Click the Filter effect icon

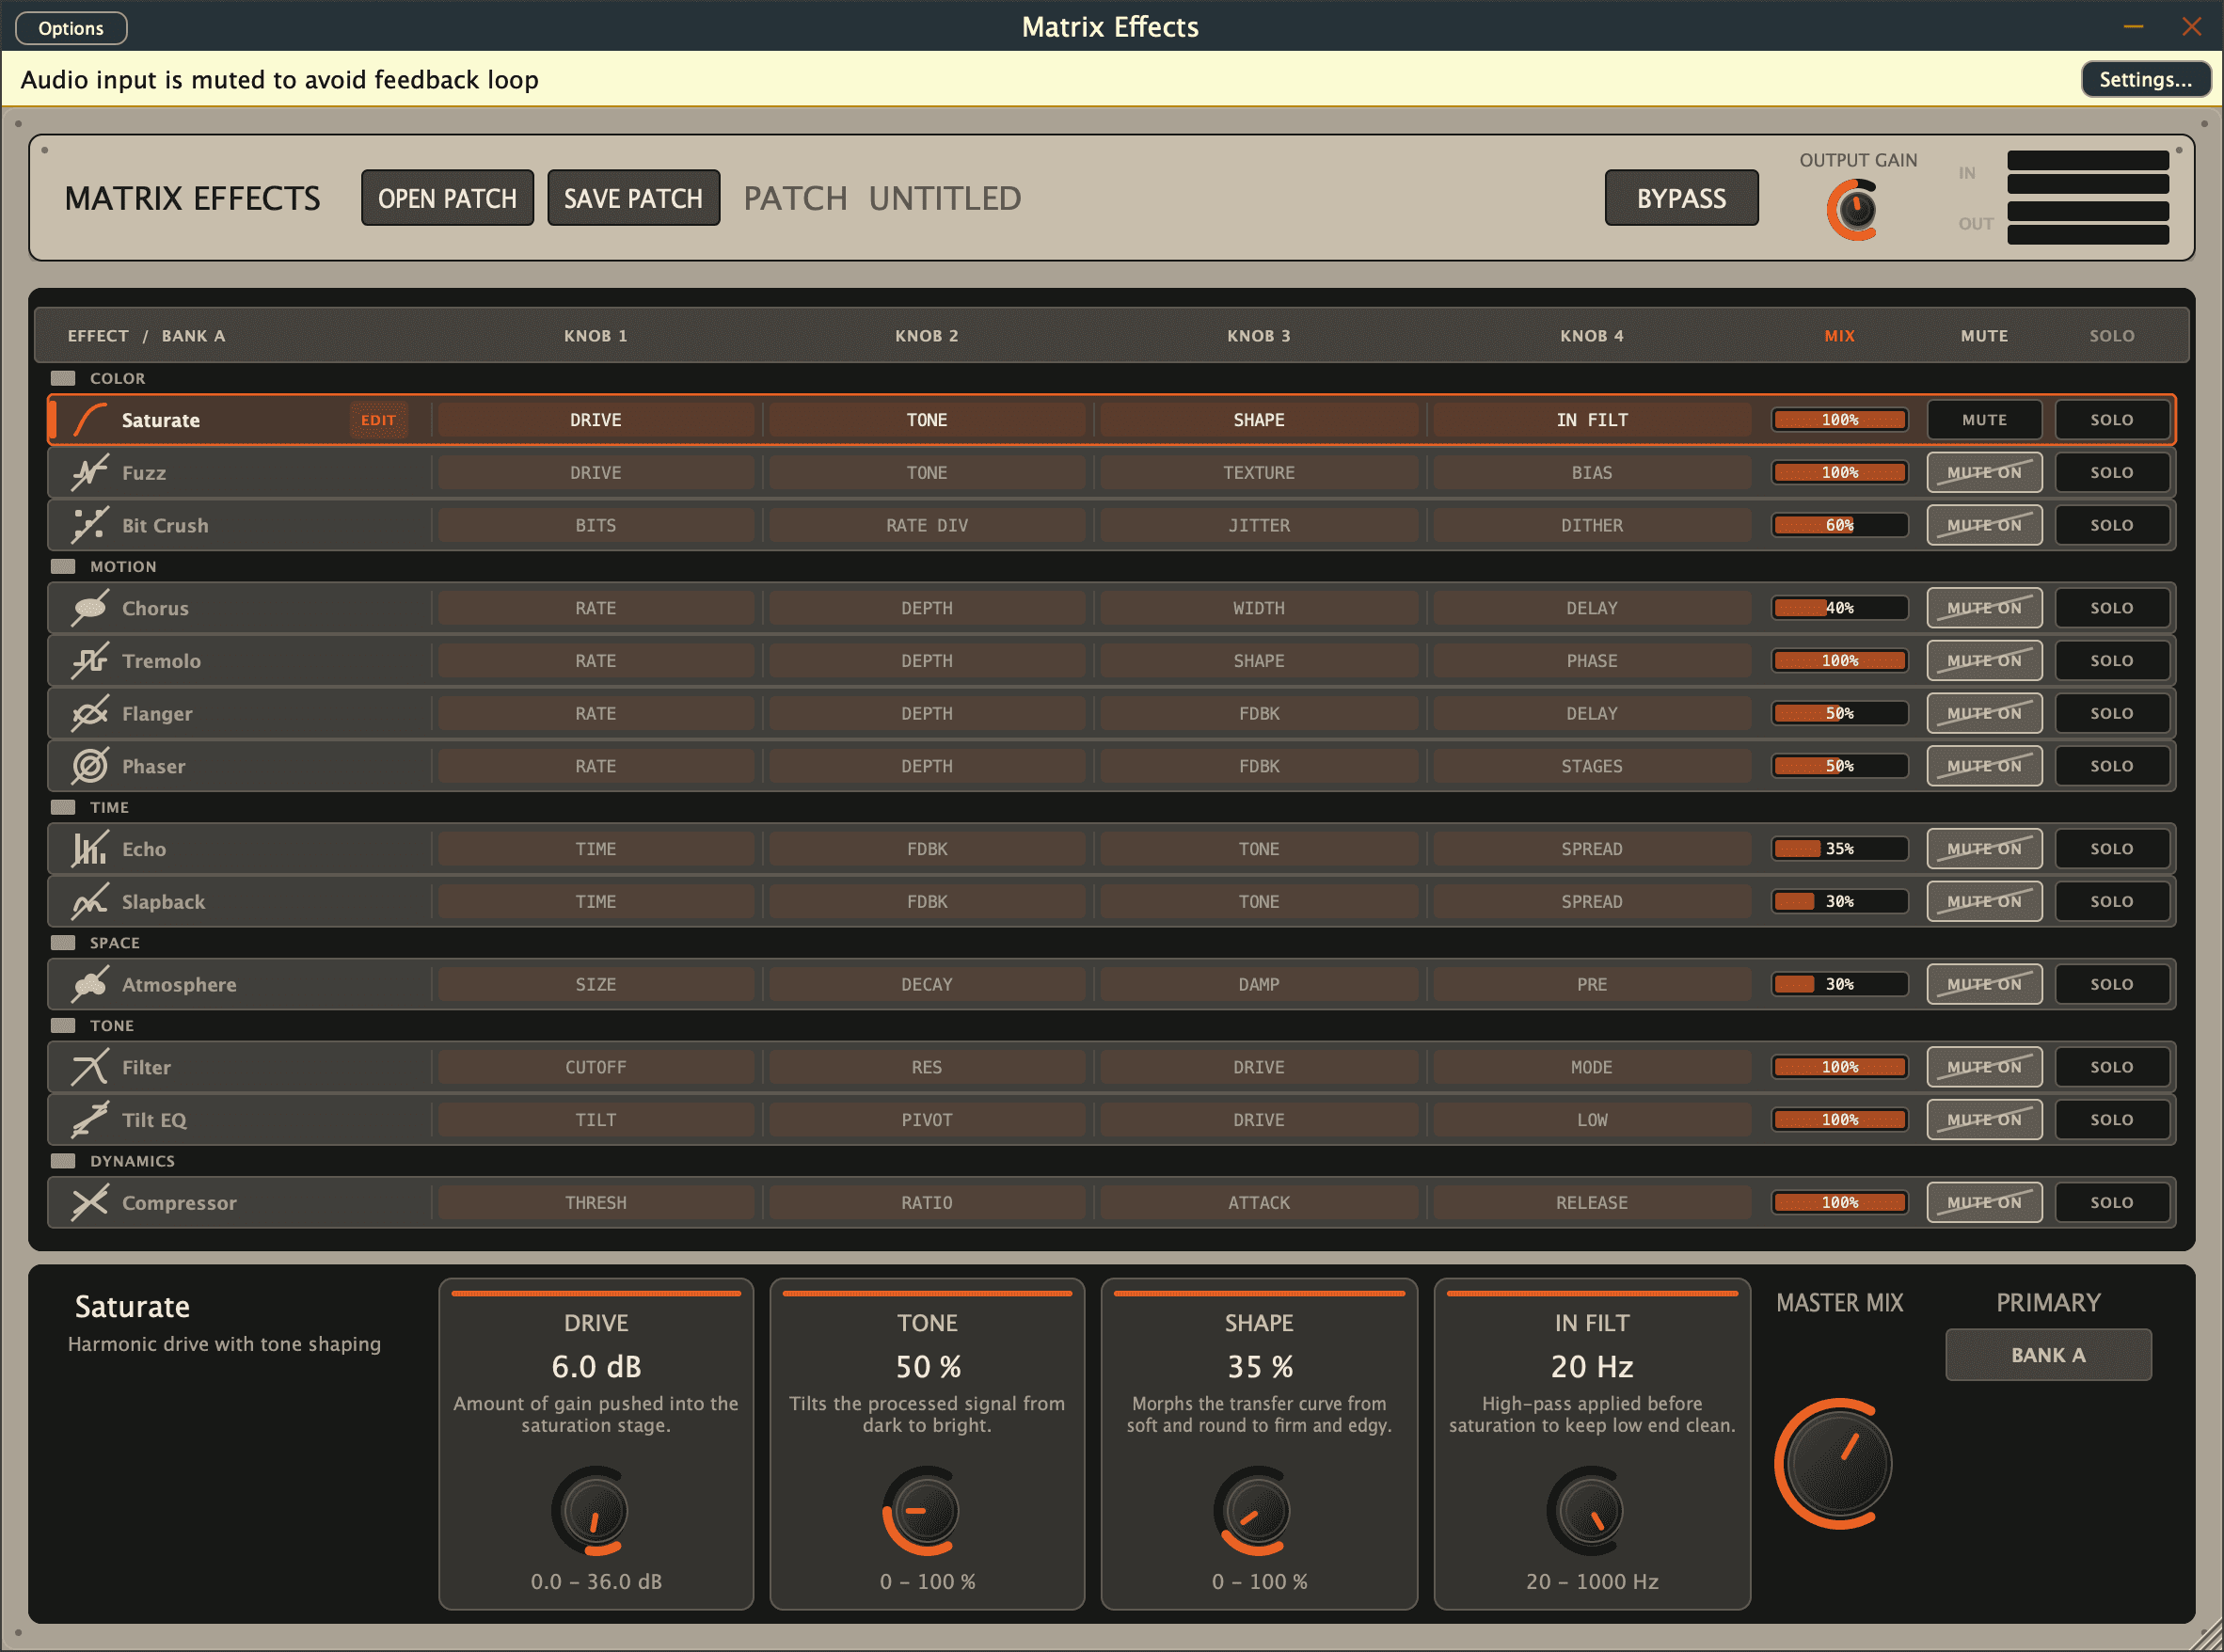(x=90, y=1067)
